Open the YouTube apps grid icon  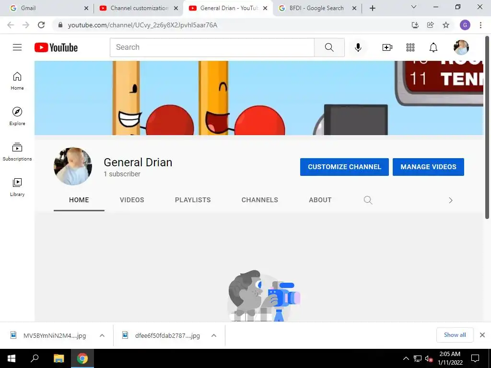pos(410,47)
